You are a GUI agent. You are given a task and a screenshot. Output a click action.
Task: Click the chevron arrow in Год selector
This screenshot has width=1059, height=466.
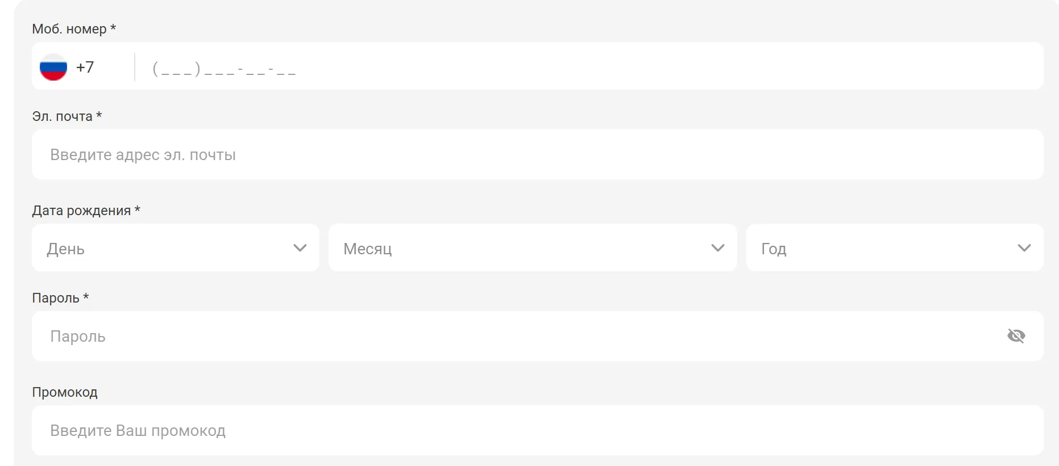[x=1024, y=248]
